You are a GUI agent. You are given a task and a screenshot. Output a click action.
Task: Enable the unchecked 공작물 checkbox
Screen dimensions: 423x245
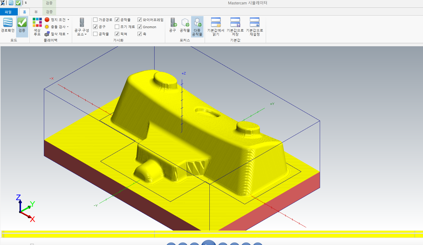95,34
